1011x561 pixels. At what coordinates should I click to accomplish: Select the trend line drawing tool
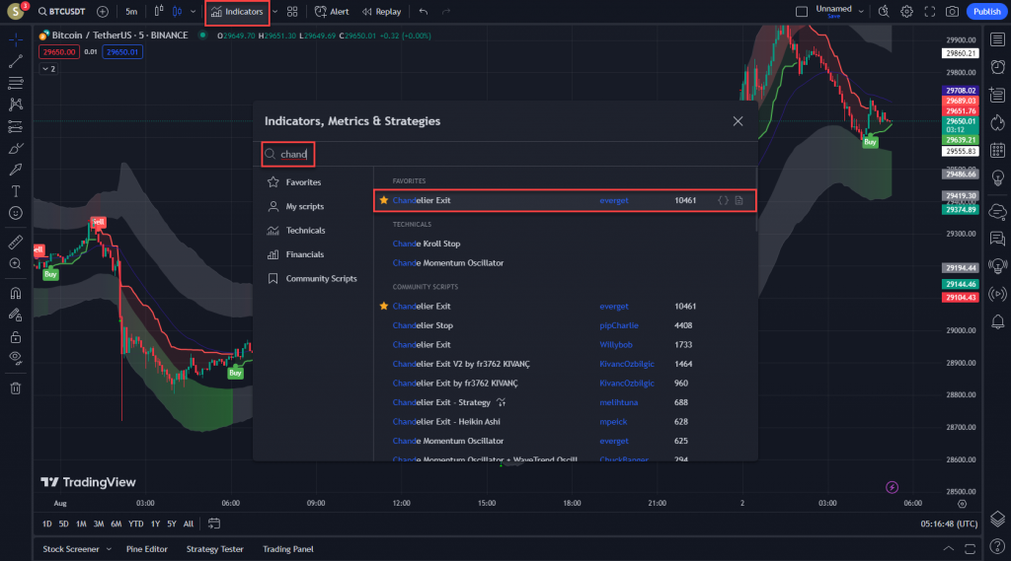click(x=16, y=61)
